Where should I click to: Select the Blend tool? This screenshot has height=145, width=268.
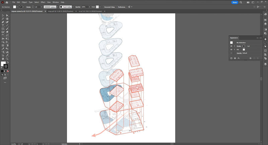[x=7, y=49]
